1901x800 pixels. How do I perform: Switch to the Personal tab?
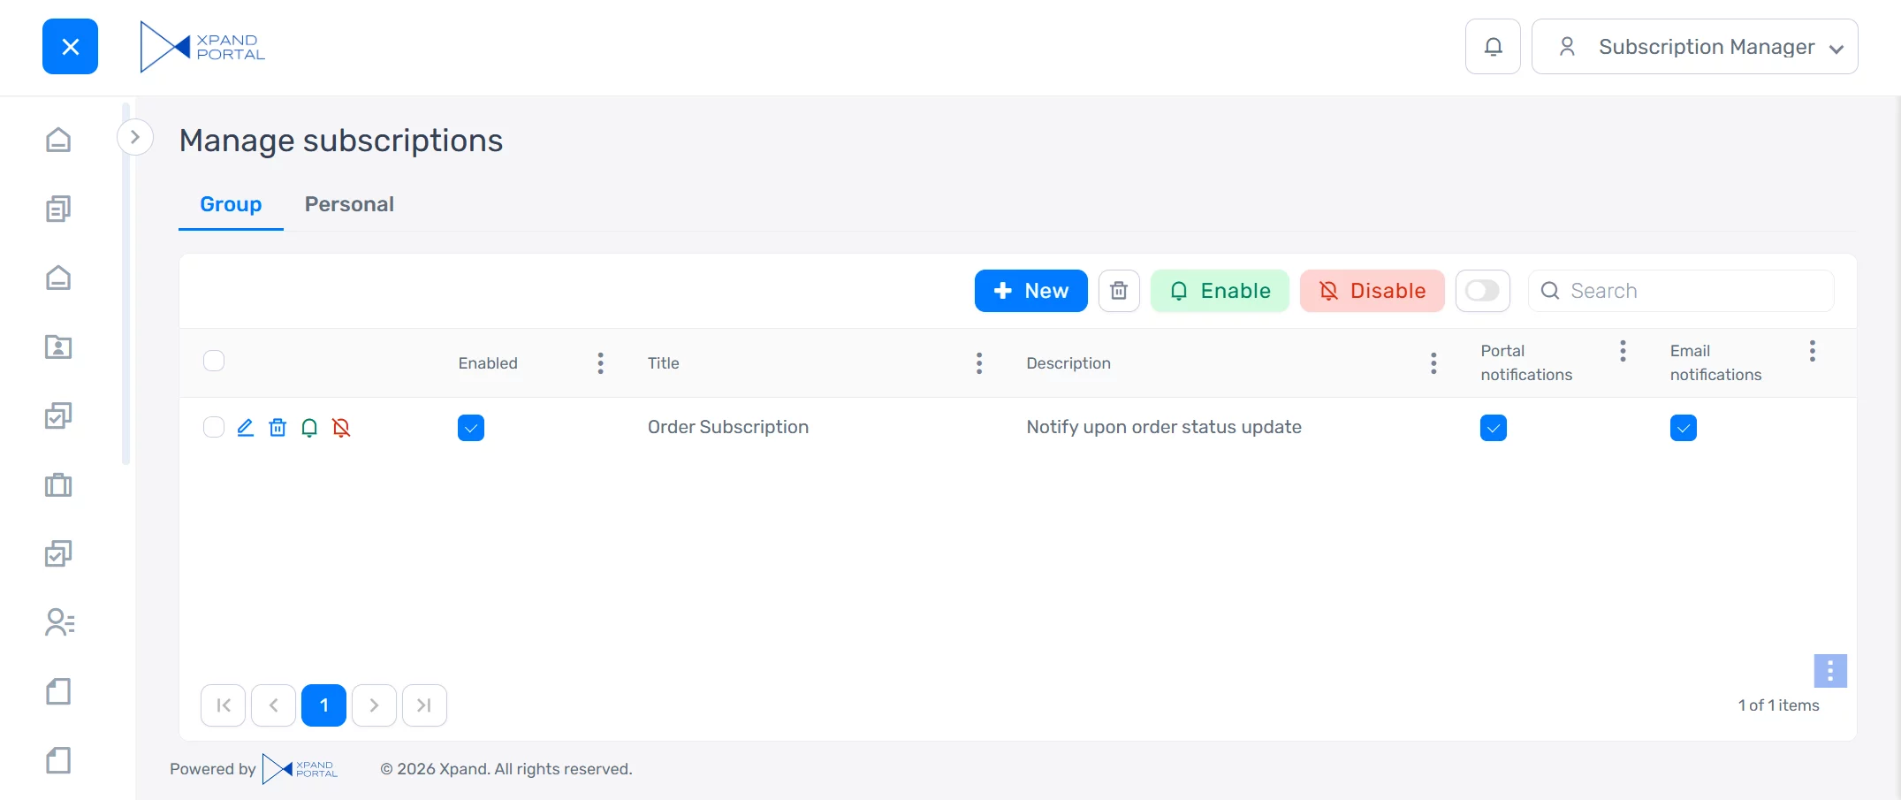pyautogui.click(x=349, y=204)
